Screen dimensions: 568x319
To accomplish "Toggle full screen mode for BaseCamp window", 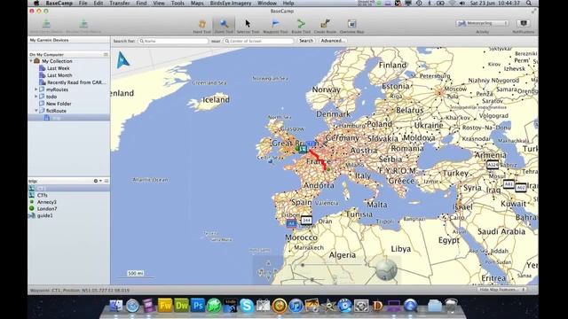I will pos(533,12).
